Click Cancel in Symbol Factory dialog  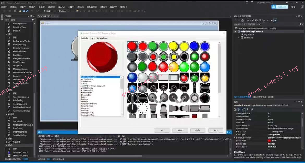[x=180, y=130]
